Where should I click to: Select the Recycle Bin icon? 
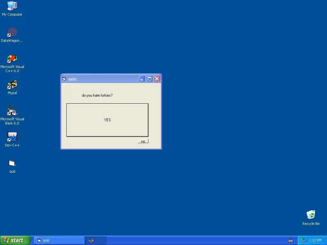(311, 218)
